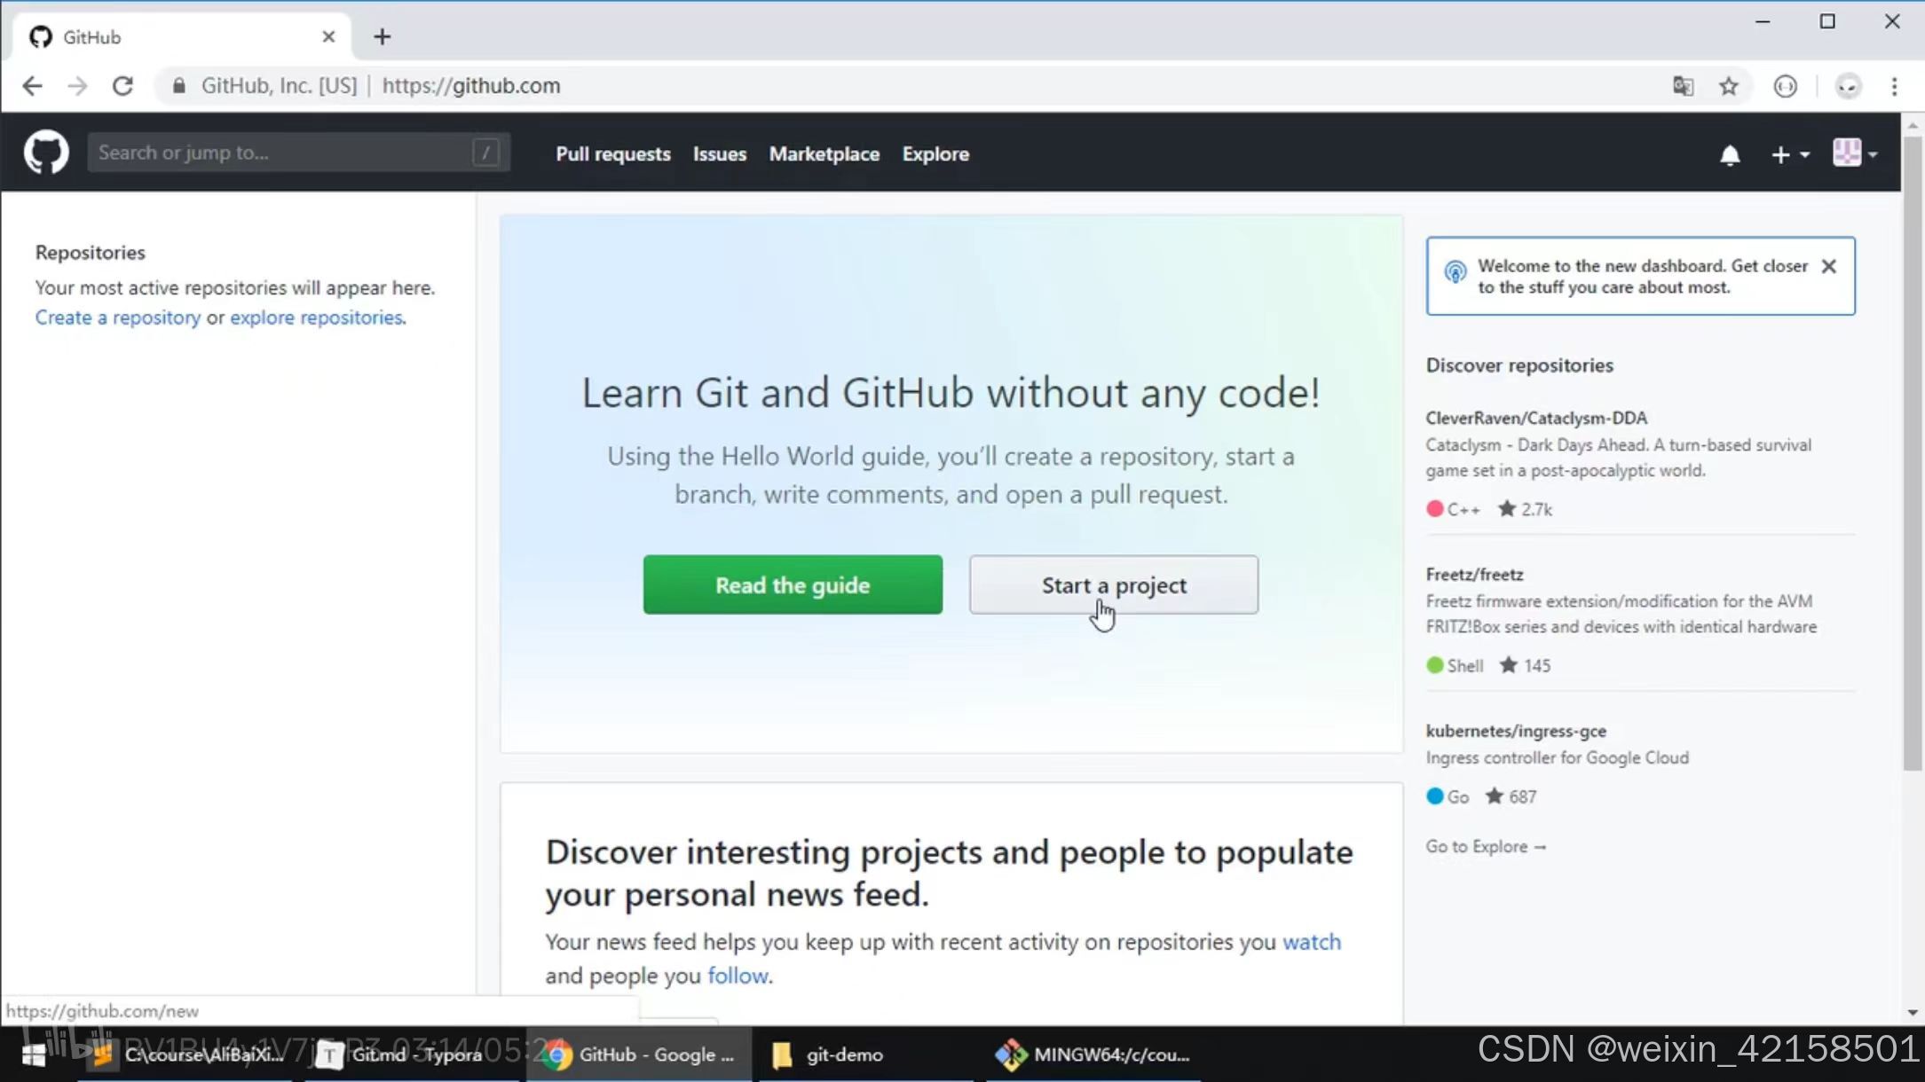Click the Start a project button

(x=1114, y=584)
